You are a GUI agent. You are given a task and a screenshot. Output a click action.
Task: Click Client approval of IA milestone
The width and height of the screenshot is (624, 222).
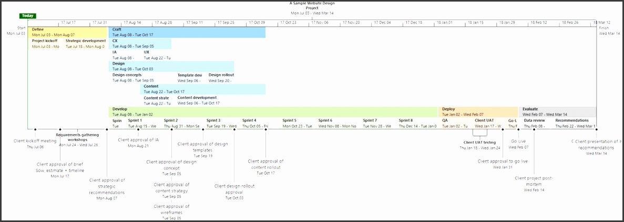138,143
